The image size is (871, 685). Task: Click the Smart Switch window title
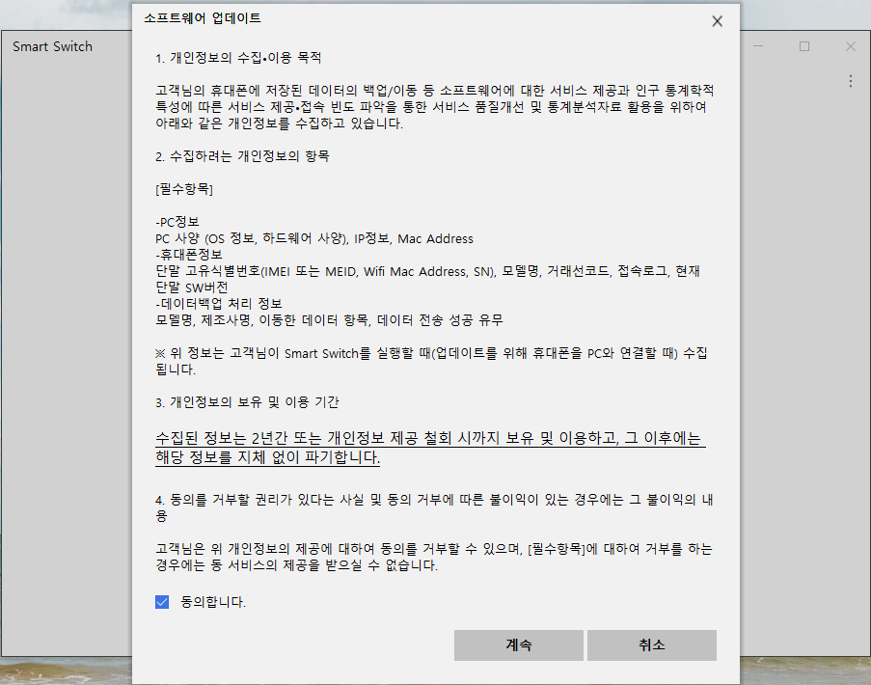coord(53,46)
